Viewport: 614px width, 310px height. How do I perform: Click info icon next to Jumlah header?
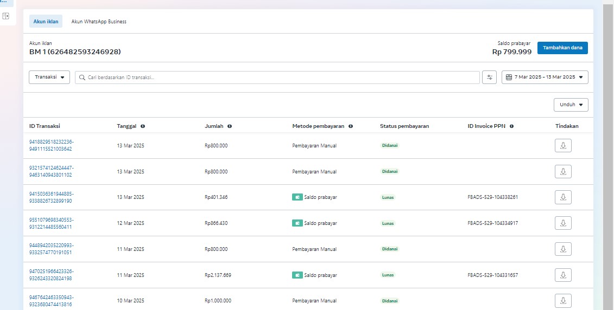230,126
